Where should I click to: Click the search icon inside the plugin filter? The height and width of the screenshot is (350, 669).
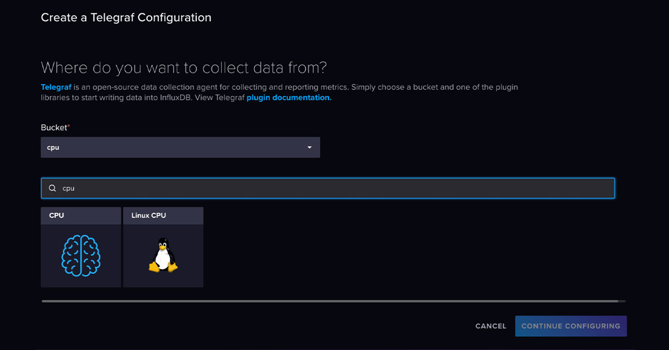click(x=52, y=188)
